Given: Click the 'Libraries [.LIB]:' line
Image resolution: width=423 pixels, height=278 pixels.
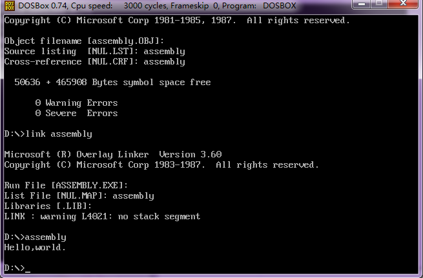Looking at the screenshot, I should tap(48, 206).
